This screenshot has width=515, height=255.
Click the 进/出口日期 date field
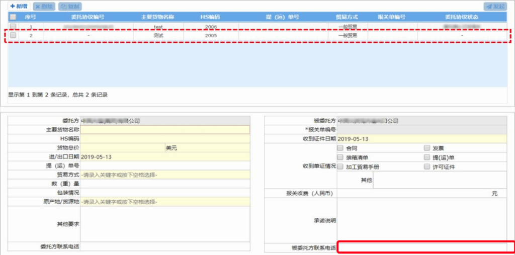[165, 157]
